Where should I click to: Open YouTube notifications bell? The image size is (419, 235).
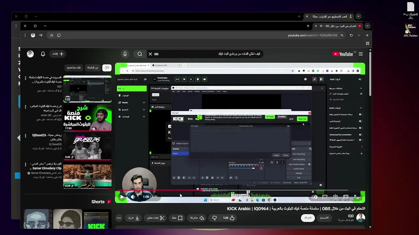[43, 54]
